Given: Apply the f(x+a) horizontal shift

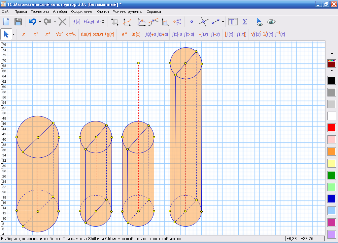Looking at the screenshot, I should click(162, 34).
